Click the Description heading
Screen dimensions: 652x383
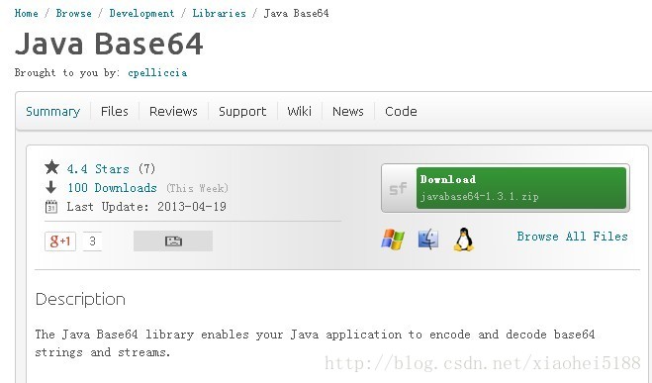click(x=80, y=300)
